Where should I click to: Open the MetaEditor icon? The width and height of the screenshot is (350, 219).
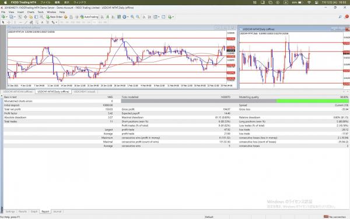tap(65, 17)
